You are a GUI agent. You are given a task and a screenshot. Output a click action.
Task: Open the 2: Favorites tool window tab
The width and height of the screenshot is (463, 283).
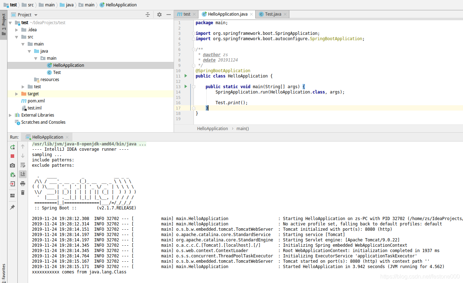click(x=4, y=273)
